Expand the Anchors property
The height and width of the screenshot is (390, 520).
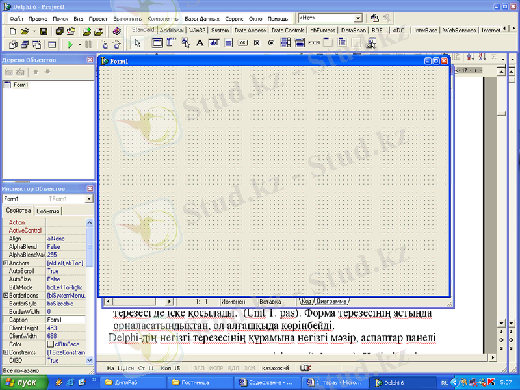click(6, 263)
